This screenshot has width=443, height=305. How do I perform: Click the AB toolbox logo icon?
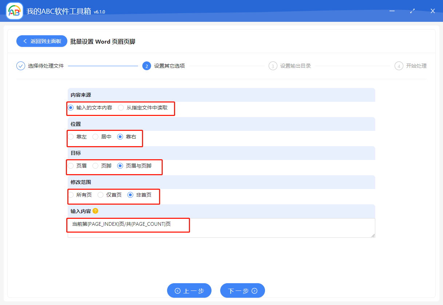tap(14, 11)
